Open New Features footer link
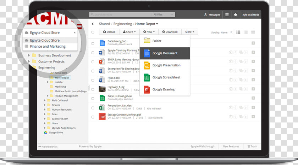This screenshot has height=165, width=298. pos(231,147)
